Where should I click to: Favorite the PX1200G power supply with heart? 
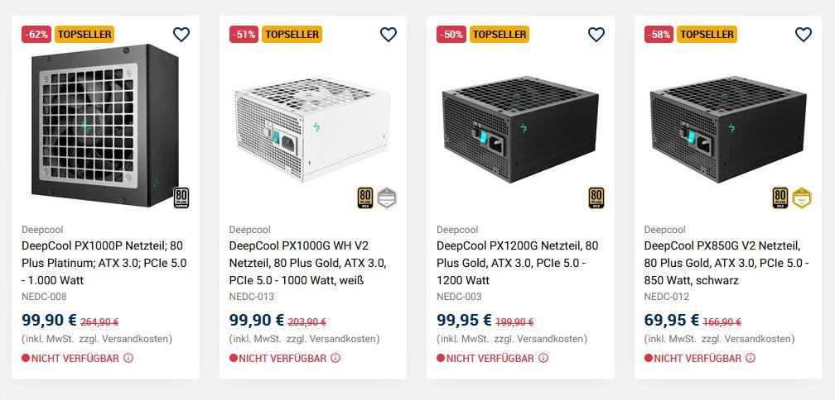pos(596,35)
